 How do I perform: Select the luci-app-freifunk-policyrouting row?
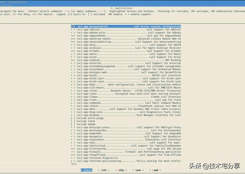[126, 161]
